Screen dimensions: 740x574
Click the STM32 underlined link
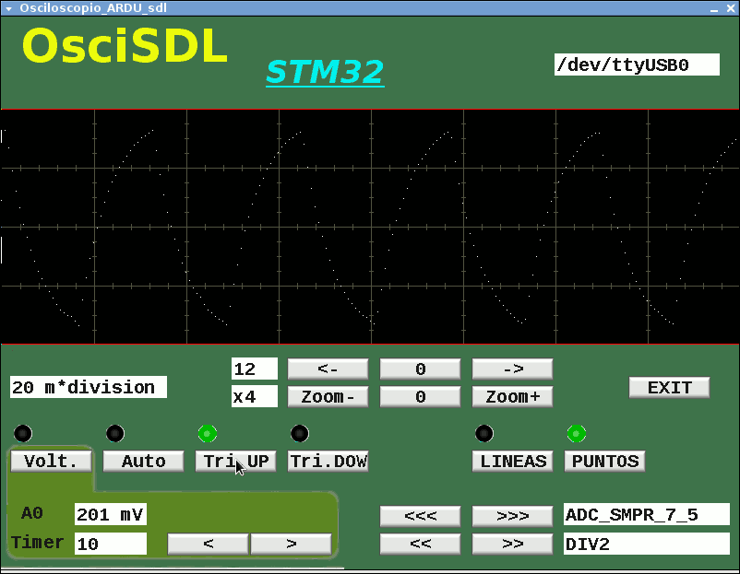click(x=325, y=72)
